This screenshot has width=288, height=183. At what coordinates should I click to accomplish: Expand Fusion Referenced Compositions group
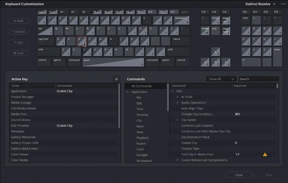(x=177, y=160)
